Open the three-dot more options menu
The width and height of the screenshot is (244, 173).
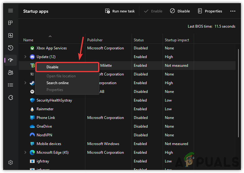(233, 11)
